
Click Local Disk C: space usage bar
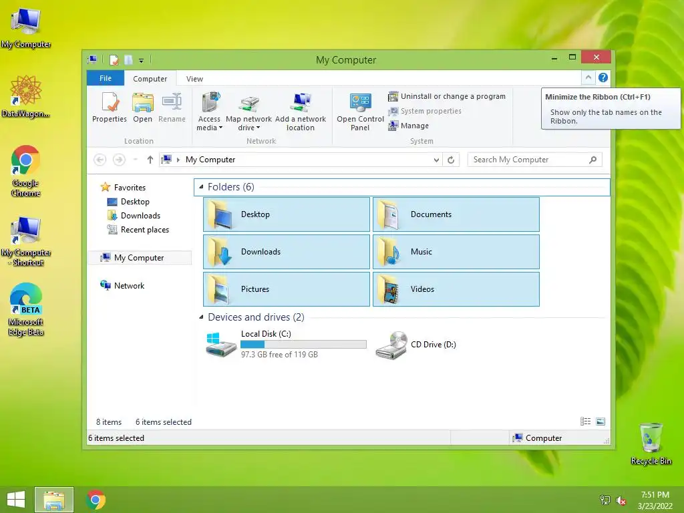(x=304, y=345)
